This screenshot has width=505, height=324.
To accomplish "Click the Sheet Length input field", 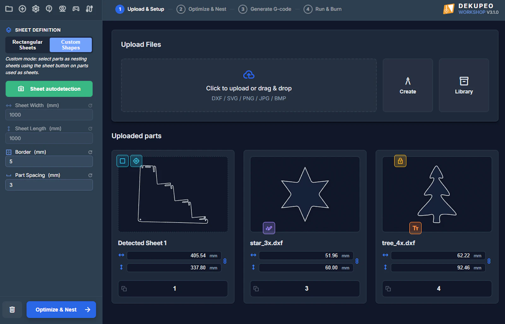I will pos(49,138).
